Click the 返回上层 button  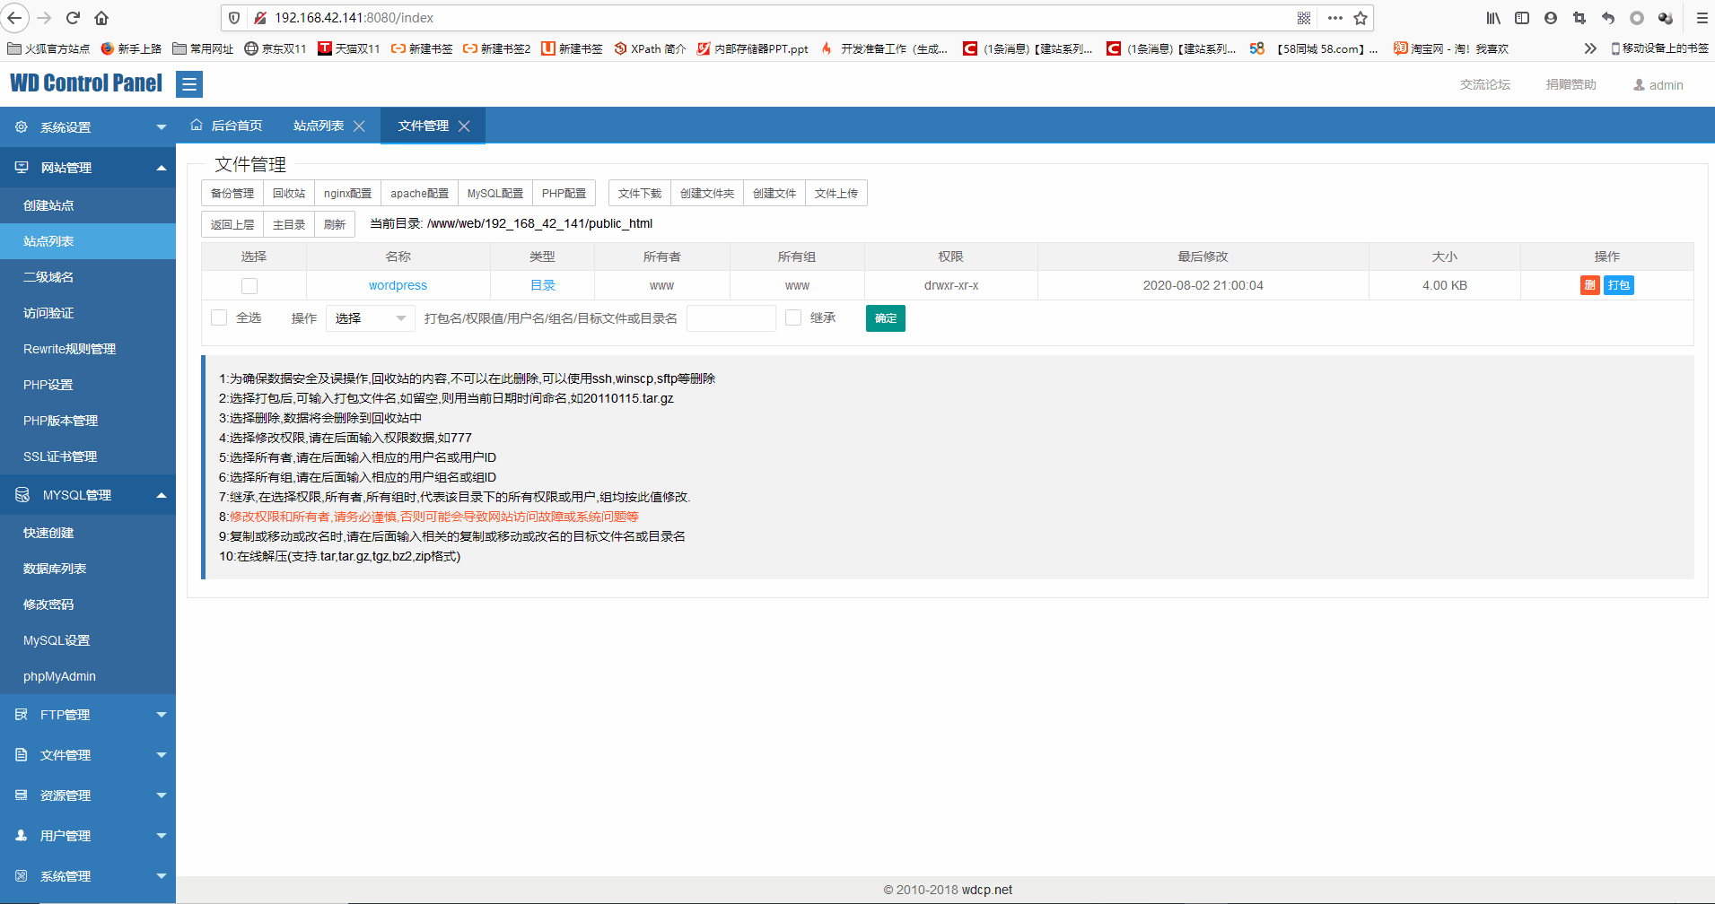coord(232,224)
